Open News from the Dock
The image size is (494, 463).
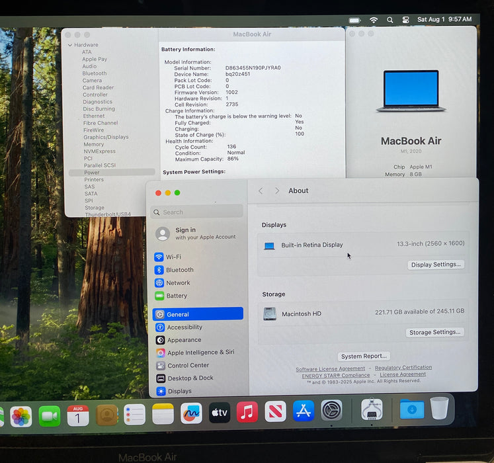click(275, 411)
